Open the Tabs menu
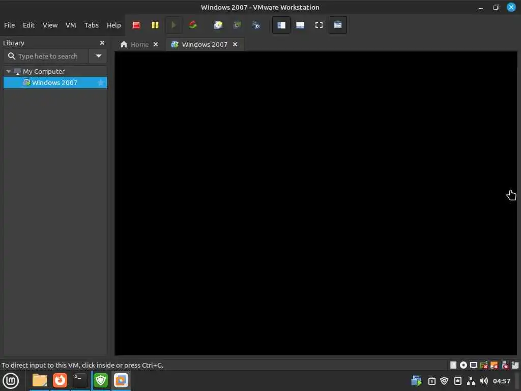Viewport: 521px width, 391px height. 92,25
